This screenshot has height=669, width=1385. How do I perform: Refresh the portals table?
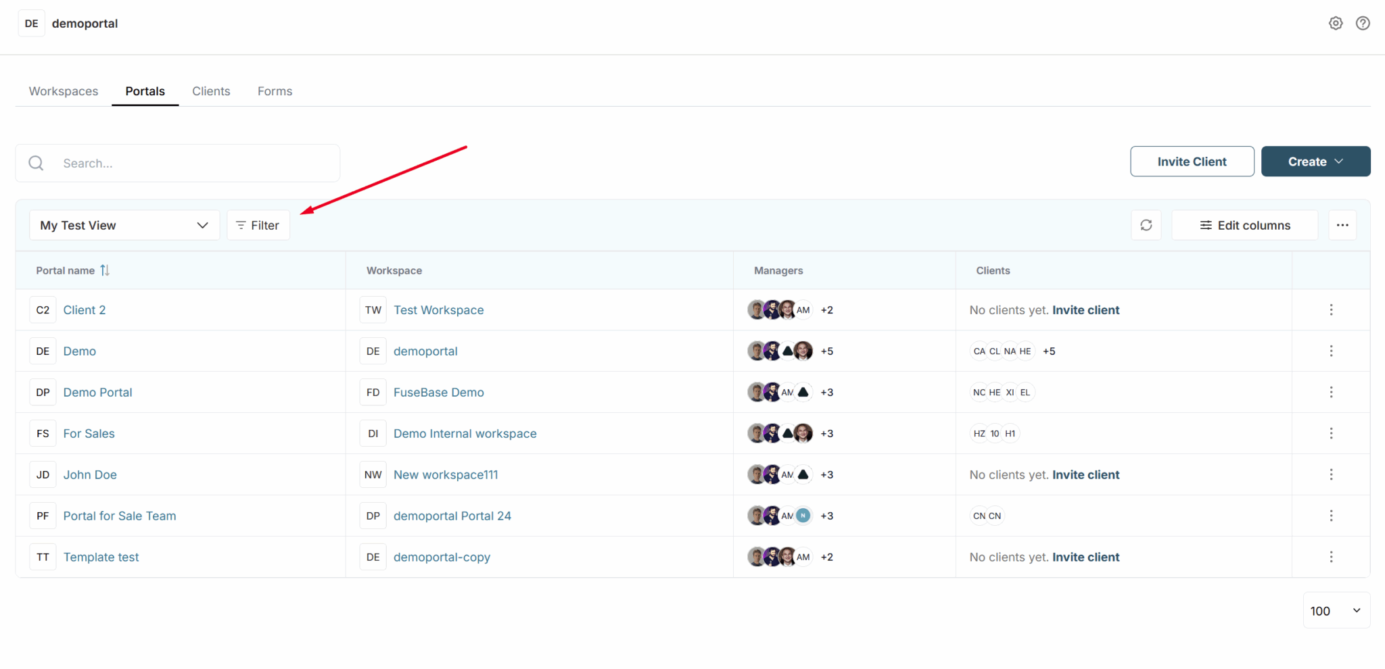tap(1146, 225)
